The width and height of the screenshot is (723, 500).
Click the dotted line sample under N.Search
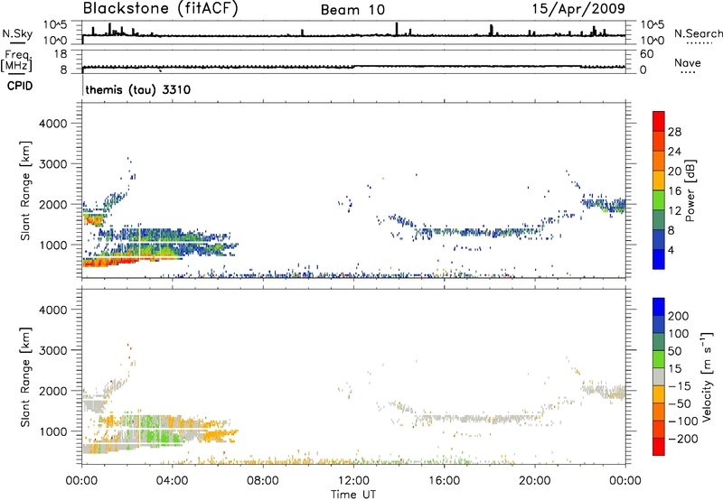699,43
